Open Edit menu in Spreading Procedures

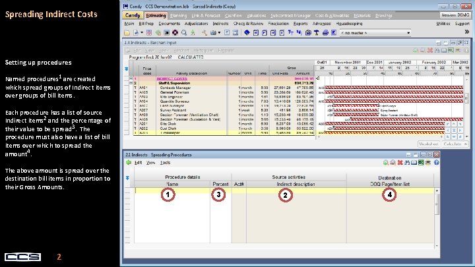tap(138, 163)
